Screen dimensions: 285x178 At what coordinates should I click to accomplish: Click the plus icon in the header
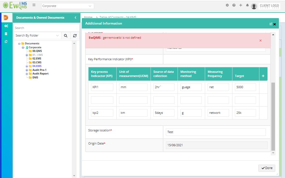241,5
